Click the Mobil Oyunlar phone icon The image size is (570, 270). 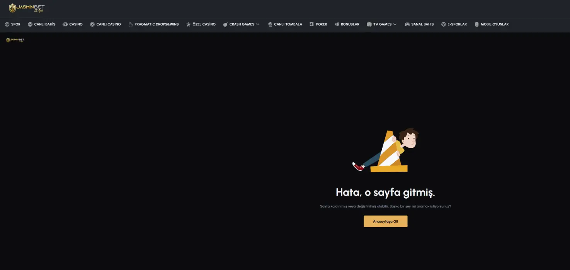click(477, 24)
